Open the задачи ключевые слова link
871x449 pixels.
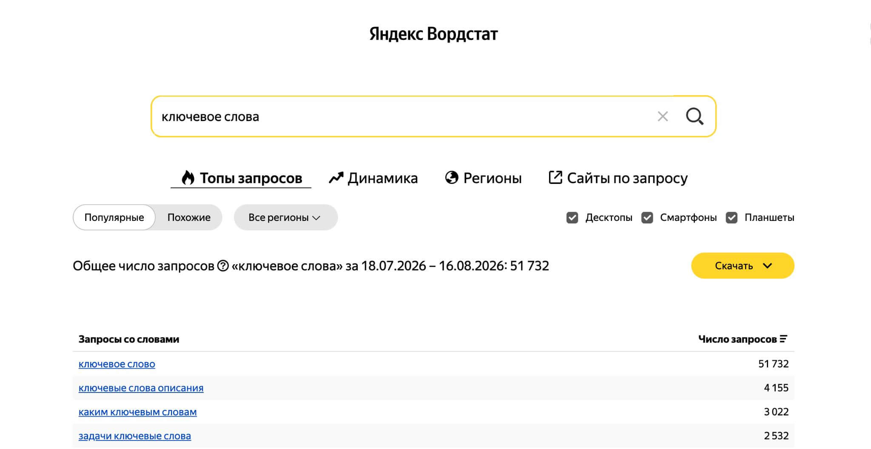click(x=135, y=436)
